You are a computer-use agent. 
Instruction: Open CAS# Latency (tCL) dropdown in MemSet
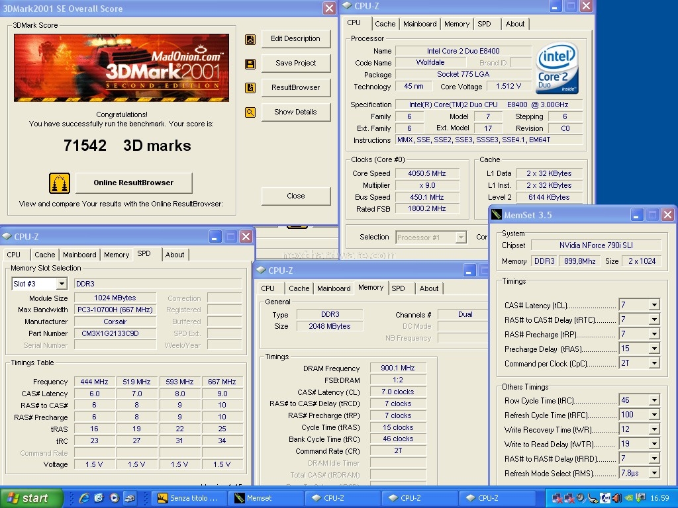654,305
